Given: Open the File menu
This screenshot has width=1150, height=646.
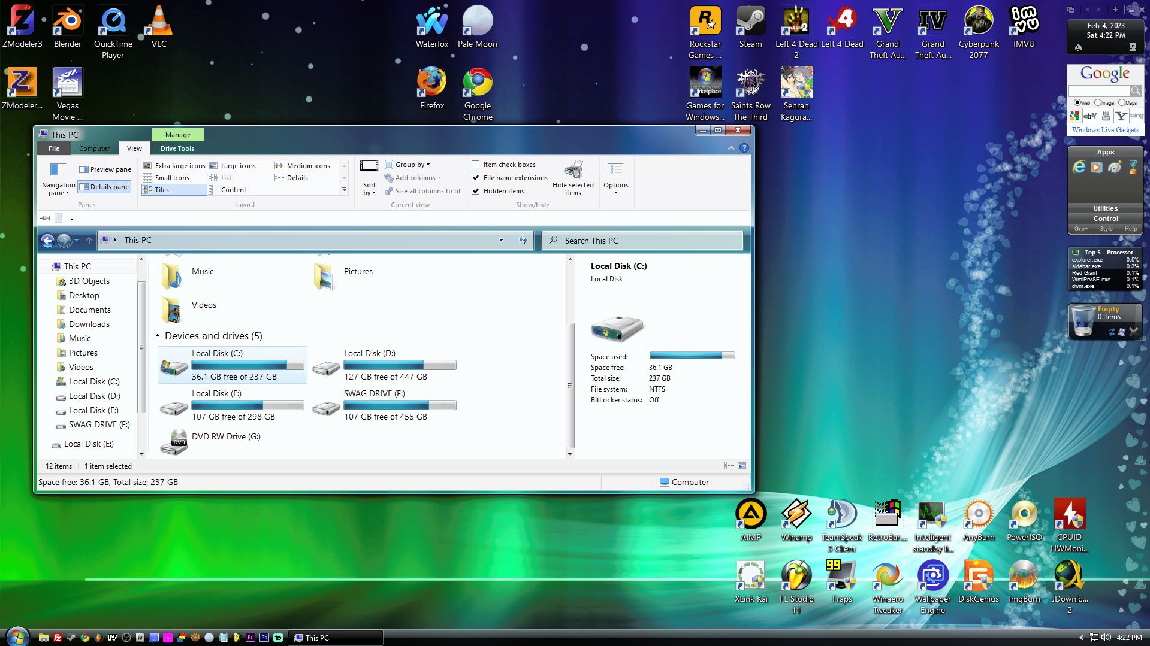Looking at the screenshot, I should [x=53, y=148].
